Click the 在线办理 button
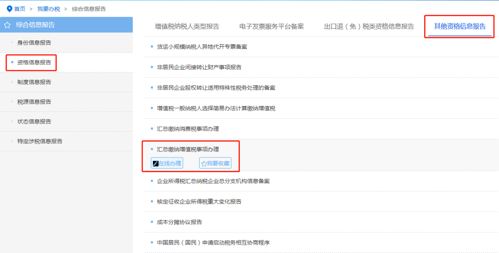Image resolution: width=499 pixels, height=253 pixels. coord(167,163)
